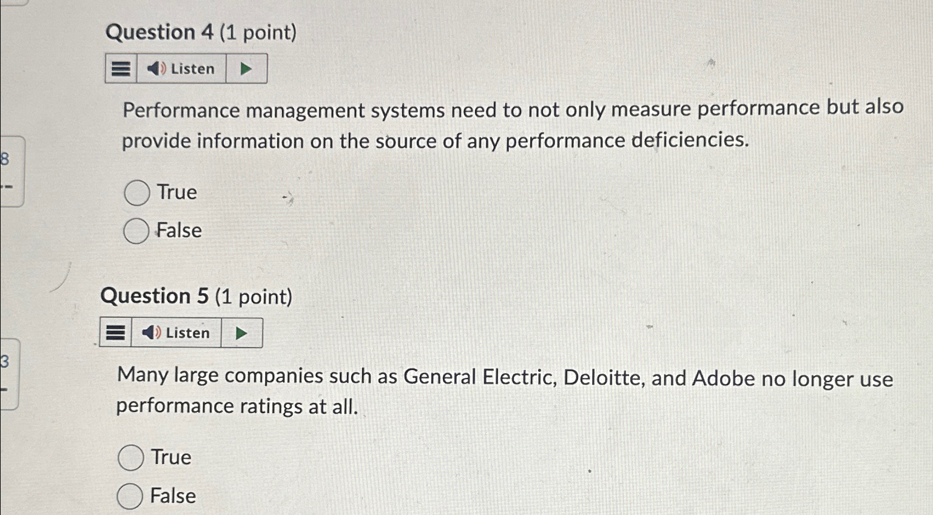Click the question 3 indicator in left panel

pyautogui.click(x=5, y=362)
